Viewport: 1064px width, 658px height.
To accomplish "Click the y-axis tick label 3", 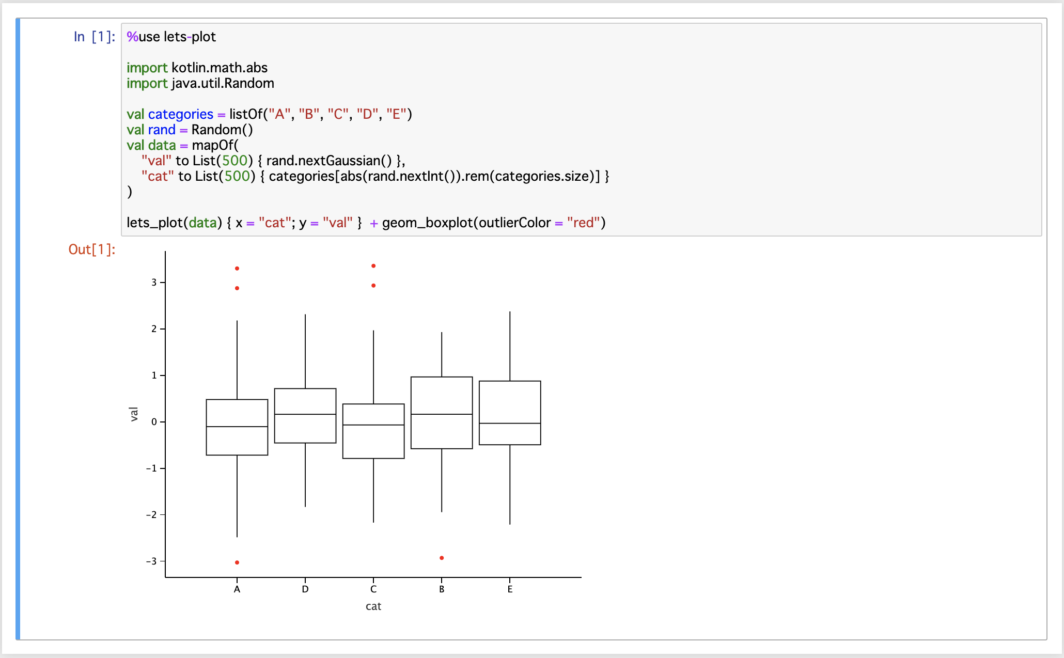I will point(154,283).
